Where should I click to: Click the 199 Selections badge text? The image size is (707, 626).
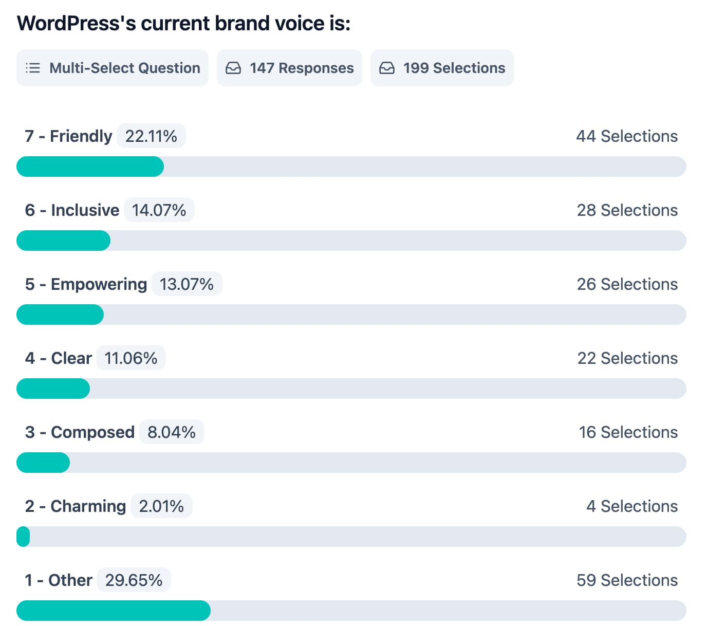454,68
